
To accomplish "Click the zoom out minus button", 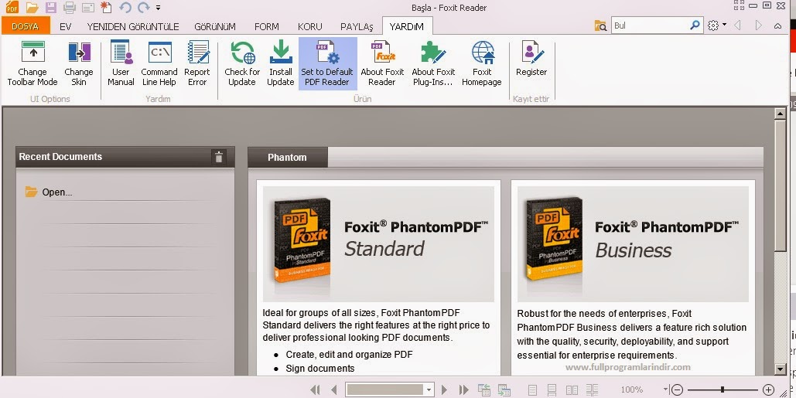I will click(x=677, y=390).
